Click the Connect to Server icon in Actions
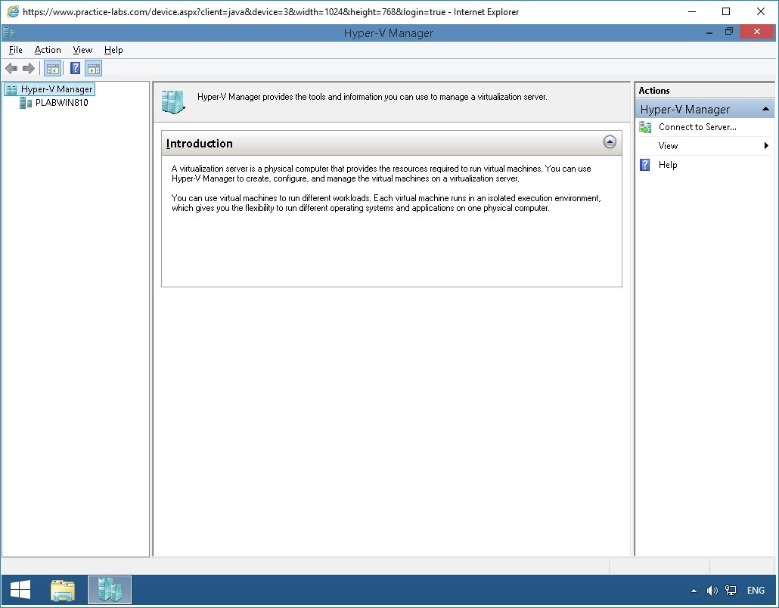This screenshot has height=608, width=779. pos(645,127)
